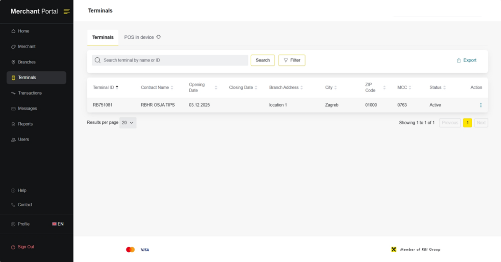This screenshot has width=501, height=262.
Task: Open the Filter options
Action: coord(292,60)
